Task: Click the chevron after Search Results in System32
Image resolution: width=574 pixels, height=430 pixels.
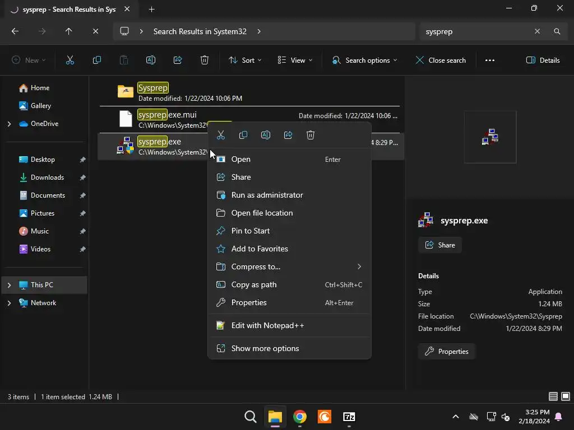Action: point(259,31)
